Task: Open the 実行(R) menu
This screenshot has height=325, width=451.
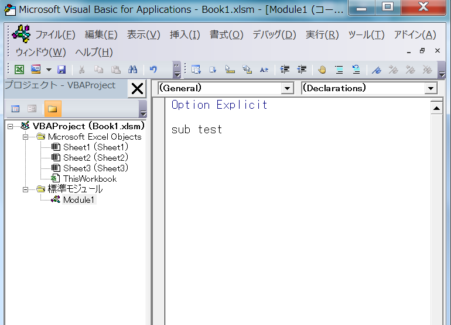Action: (x=322, y=34)
